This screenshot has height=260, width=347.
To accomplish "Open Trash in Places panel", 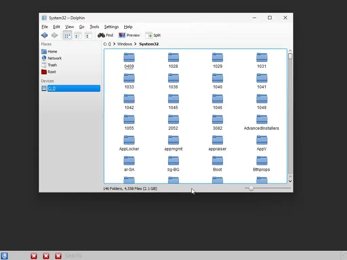I will pos(49,65).
